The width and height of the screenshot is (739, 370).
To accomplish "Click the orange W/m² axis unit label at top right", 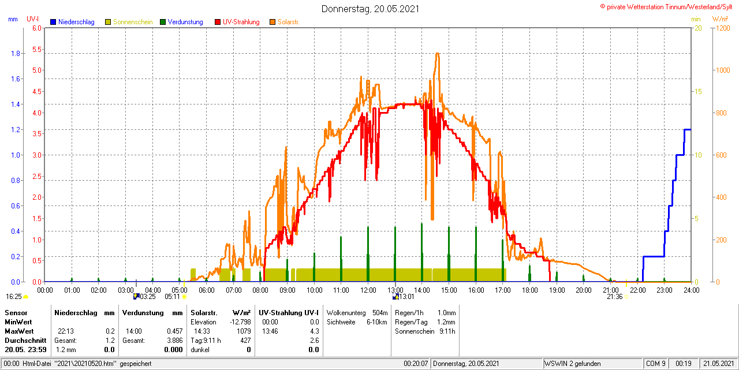I will (x=720, y=19).
